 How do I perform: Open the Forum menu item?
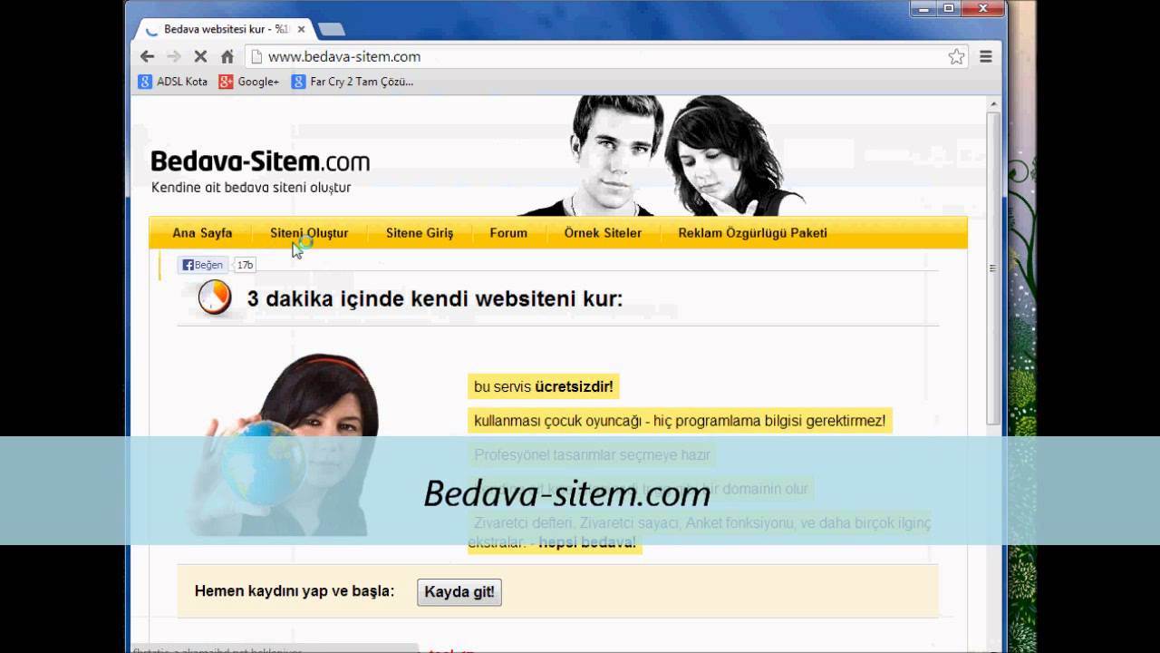coord(508,233)
